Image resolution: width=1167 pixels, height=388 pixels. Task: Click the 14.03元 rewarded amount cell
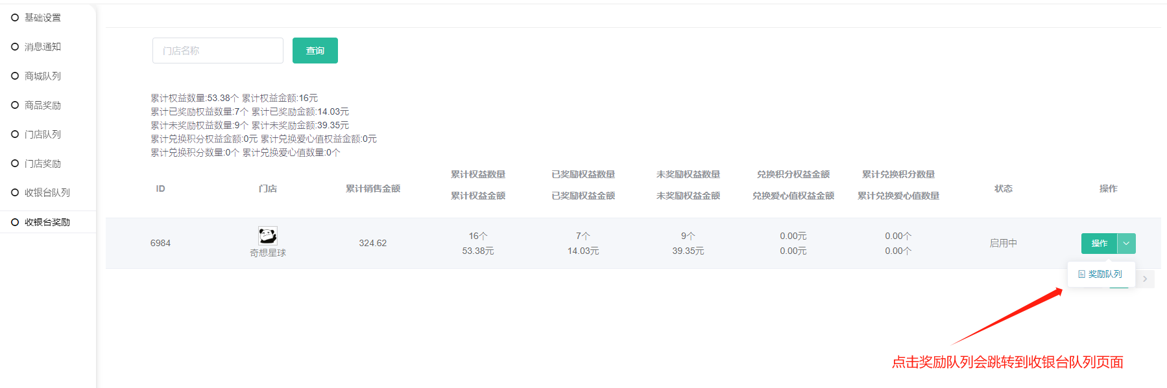click(583, 251)
